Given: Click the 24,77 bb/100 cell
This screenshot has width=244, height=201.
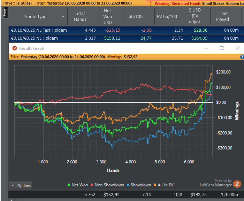Looking at the screenshot, I should (146, 38).
